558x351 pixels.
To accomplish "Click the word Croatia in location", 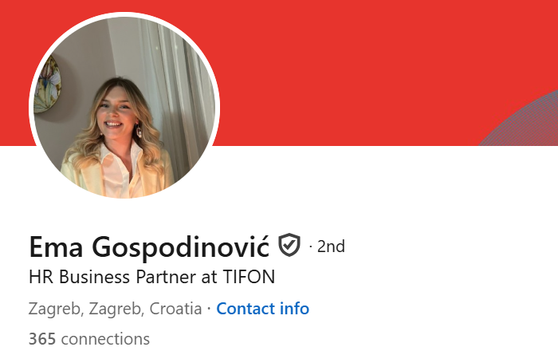I will [x=175, y=309].
